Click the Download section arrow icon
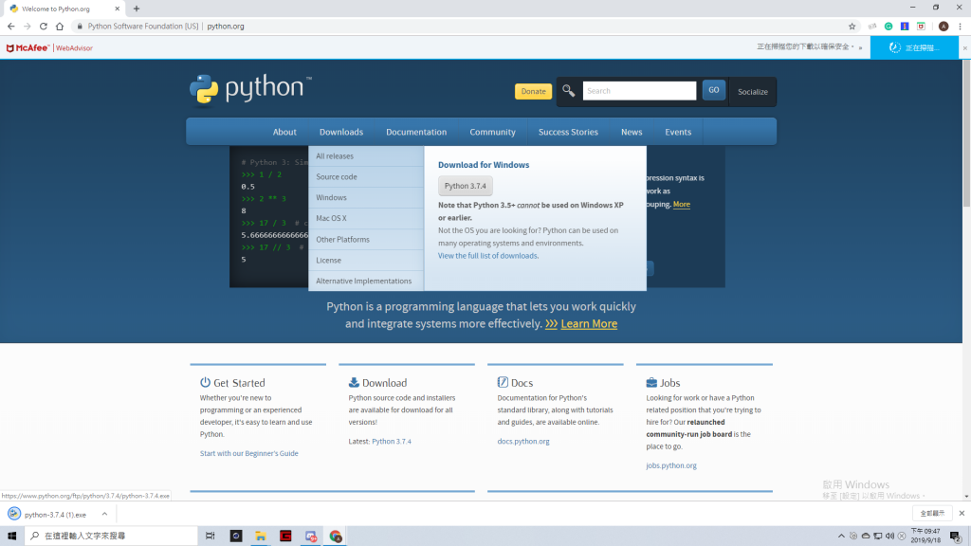 [x=354, y=382]
